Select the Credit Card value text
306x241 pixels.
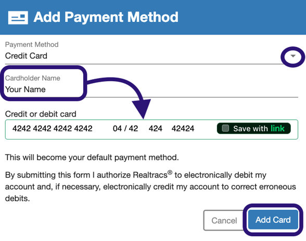coord(26,56)
